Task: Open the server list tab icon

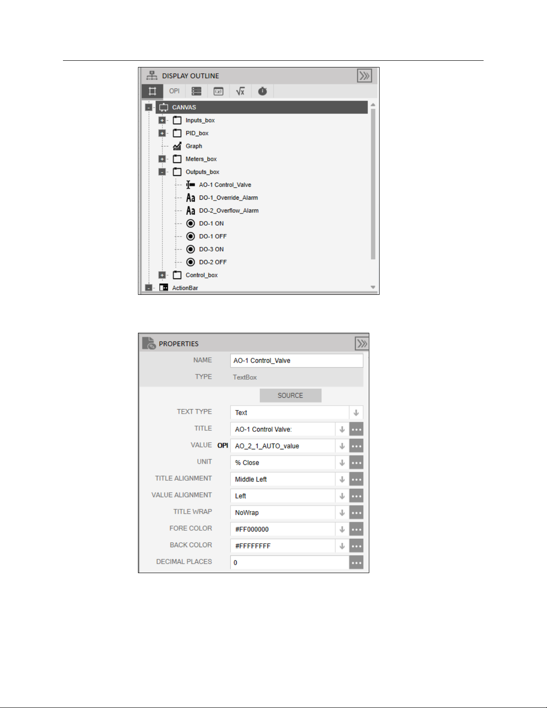Action: coord(196,91)
